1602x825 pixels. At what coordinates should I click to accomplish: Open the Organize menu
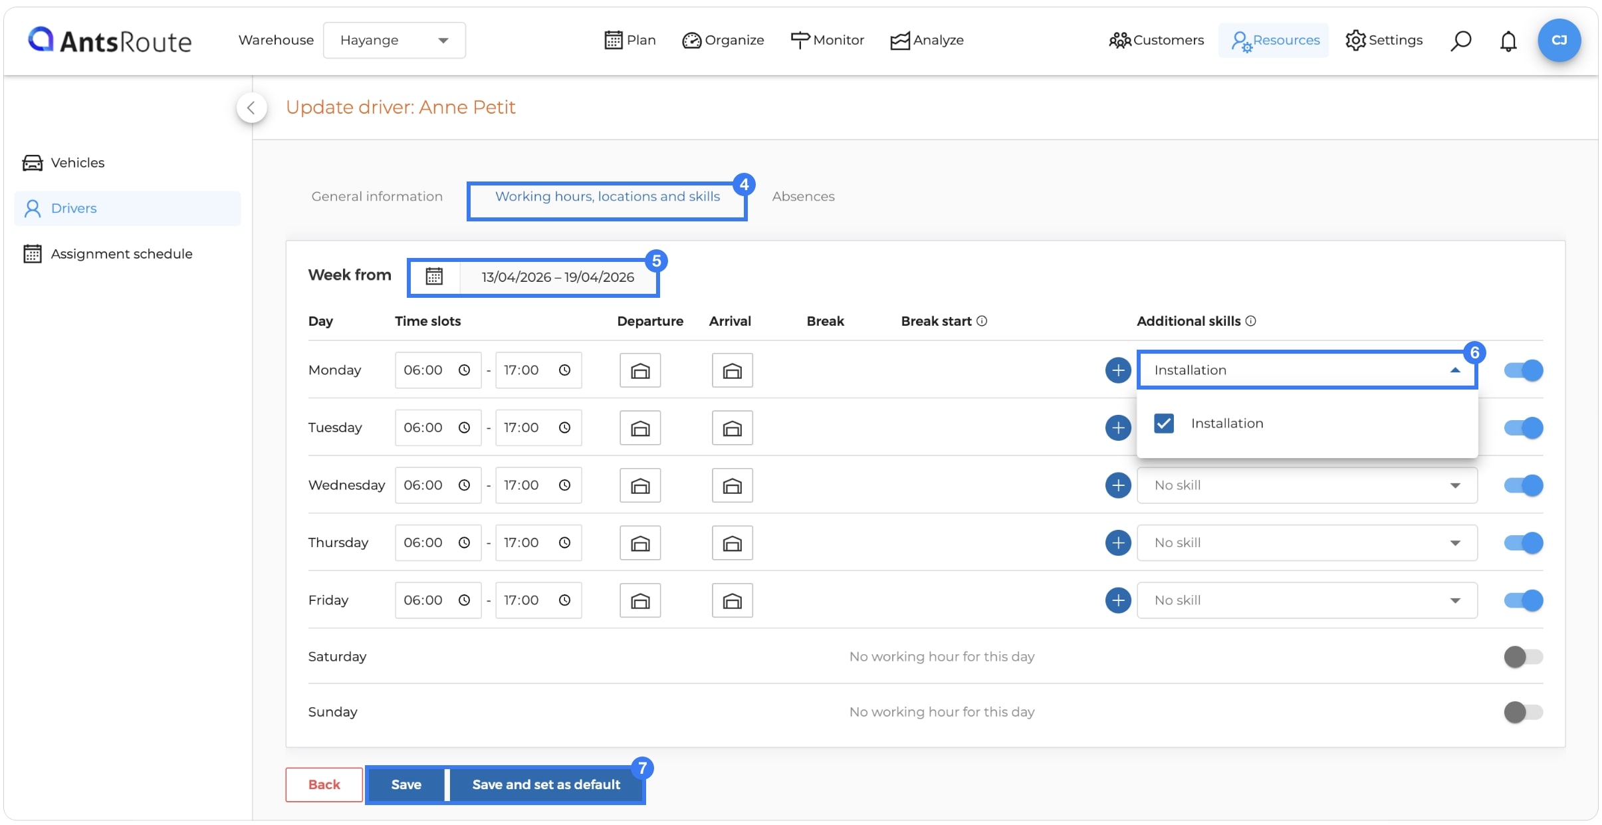pos(723,41)
